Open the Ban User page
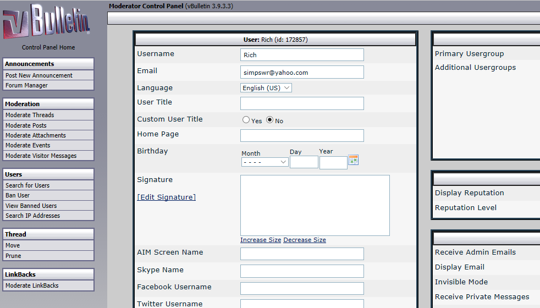The width and height of the screenshot is (540, 308). [18, 195]
